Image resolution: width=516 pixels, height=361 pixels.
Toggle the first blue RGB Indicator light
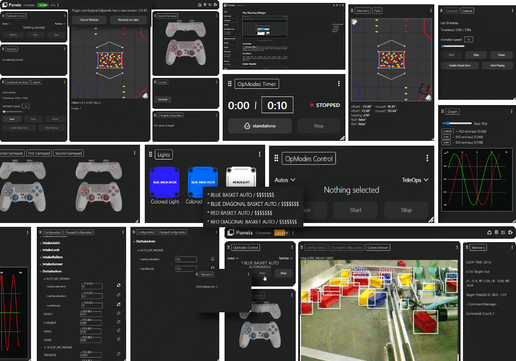pos(164,182)
